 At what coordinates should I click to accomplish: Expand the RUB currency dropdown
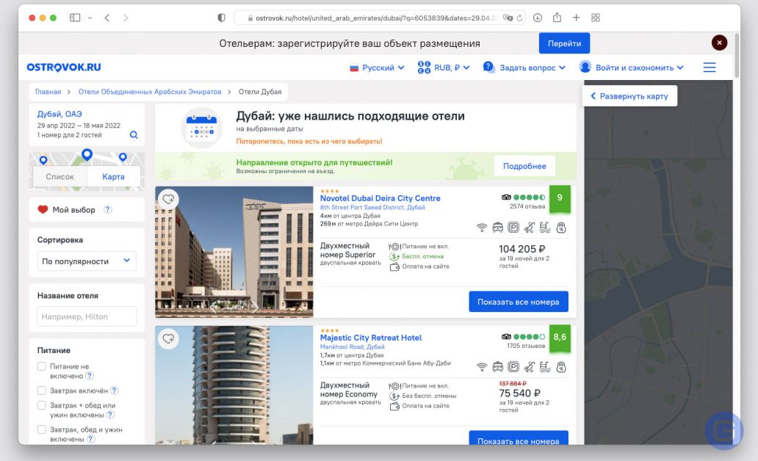[x=444, y=68]
